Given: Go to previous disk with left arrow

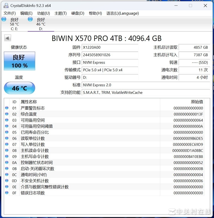Looking at the screenshot, I should (7, 38).
